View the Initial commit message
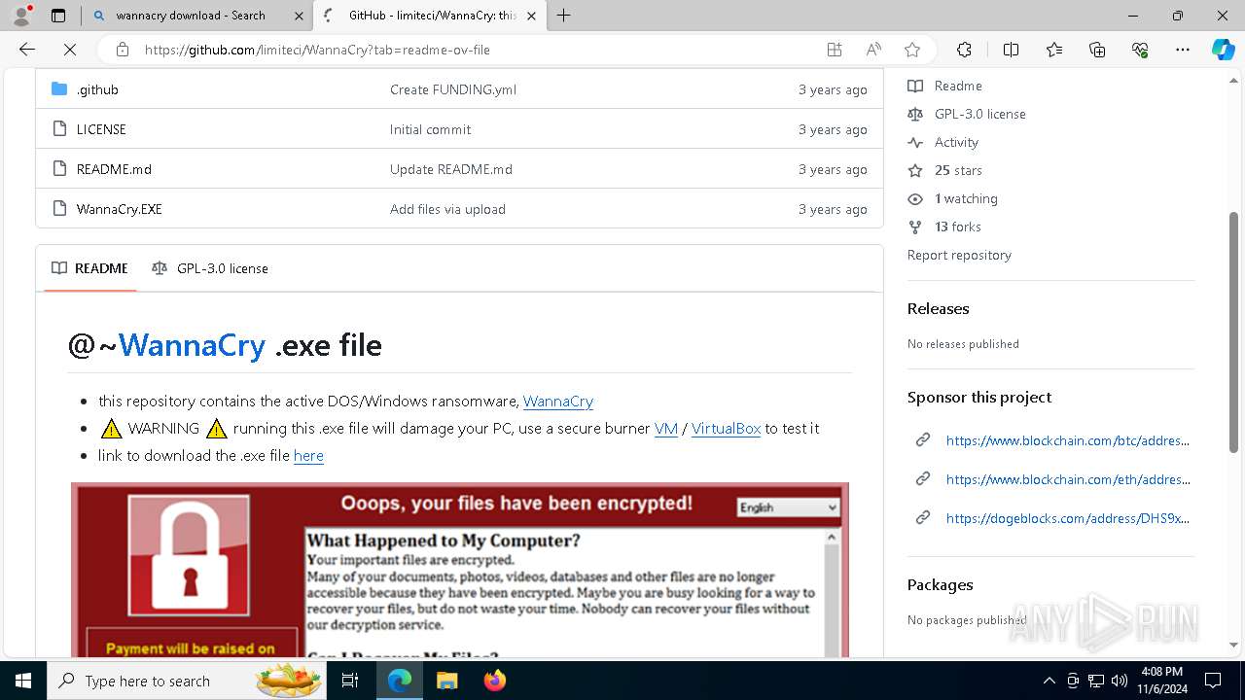This screenshot has width=1245, height=700. 430,129
